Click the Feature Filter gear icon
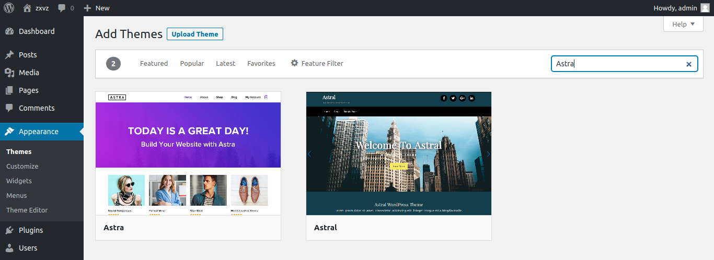Screen dimensions: 714x260 pos(294,63)
